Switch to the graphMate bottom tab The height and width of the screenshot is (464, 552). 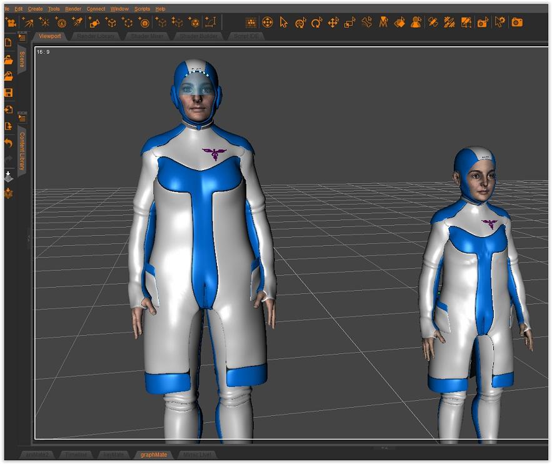(x=154, y=455)
